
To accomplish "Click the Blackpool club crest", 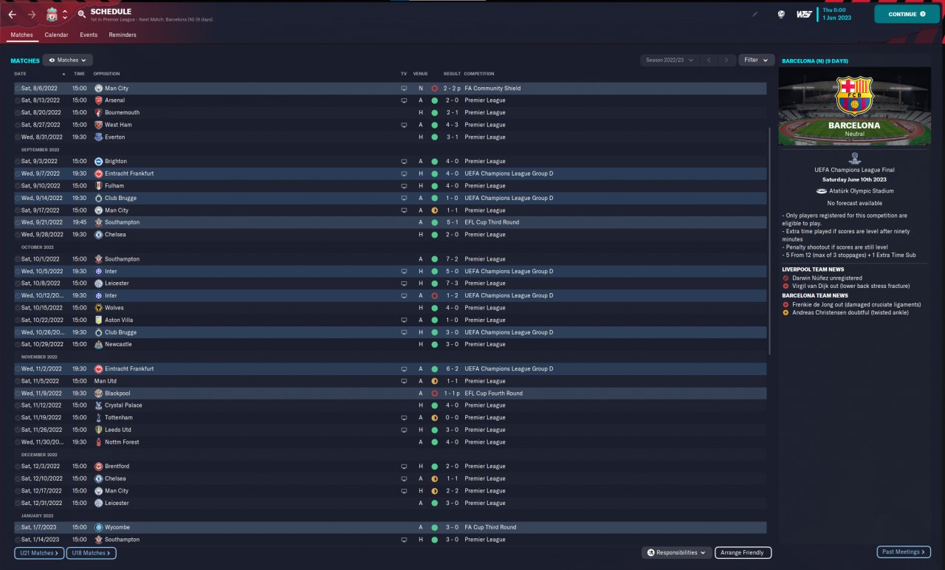I will point(98,394).
